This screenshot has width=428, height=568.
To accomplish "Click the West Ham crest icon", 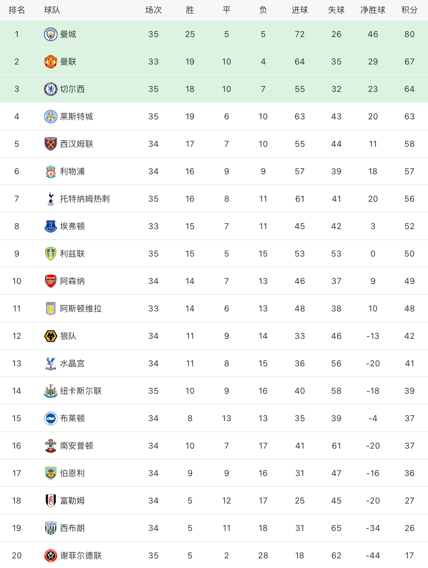I will click(51, 144).
